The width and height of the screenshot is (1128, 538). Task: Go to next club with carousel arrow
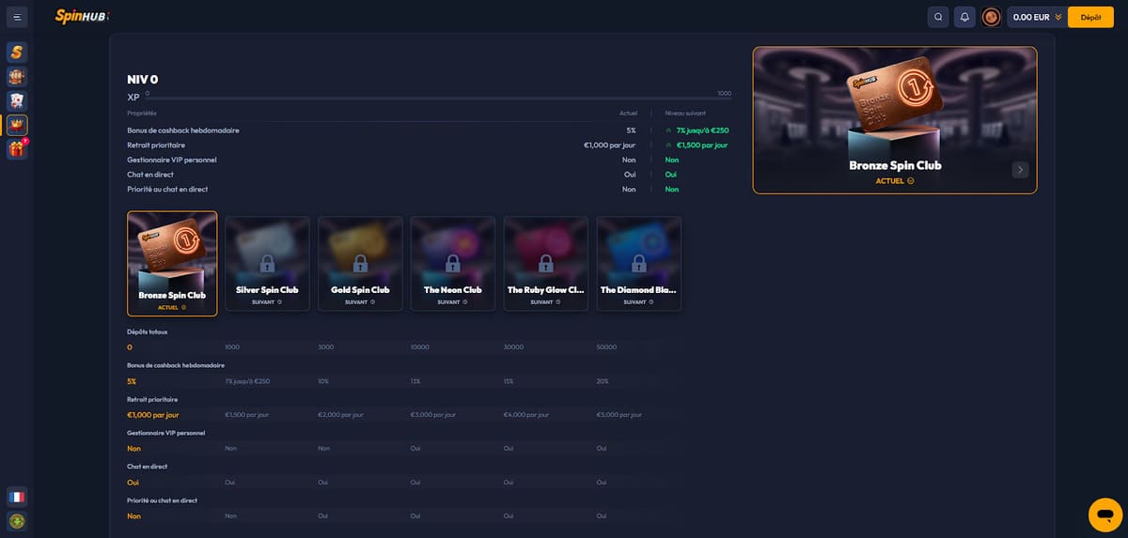pyautogui.click(x=1020, y=170)
